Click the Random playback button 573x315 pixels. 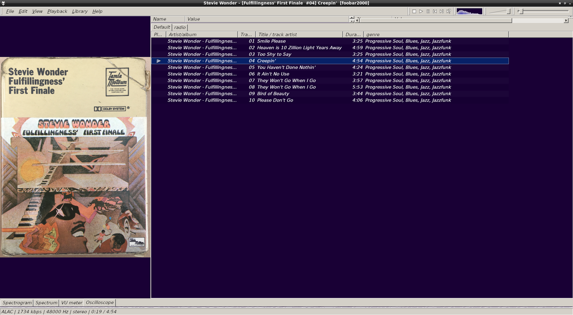coord(449,11)
